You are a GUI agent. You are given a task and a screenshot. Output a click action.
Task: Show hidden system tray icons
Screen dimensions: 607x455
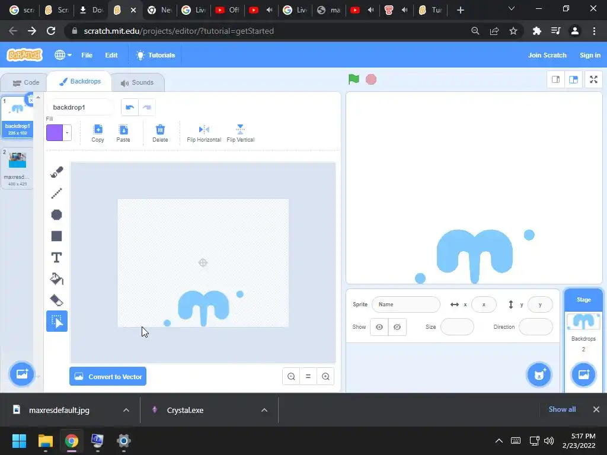[499, 441]
